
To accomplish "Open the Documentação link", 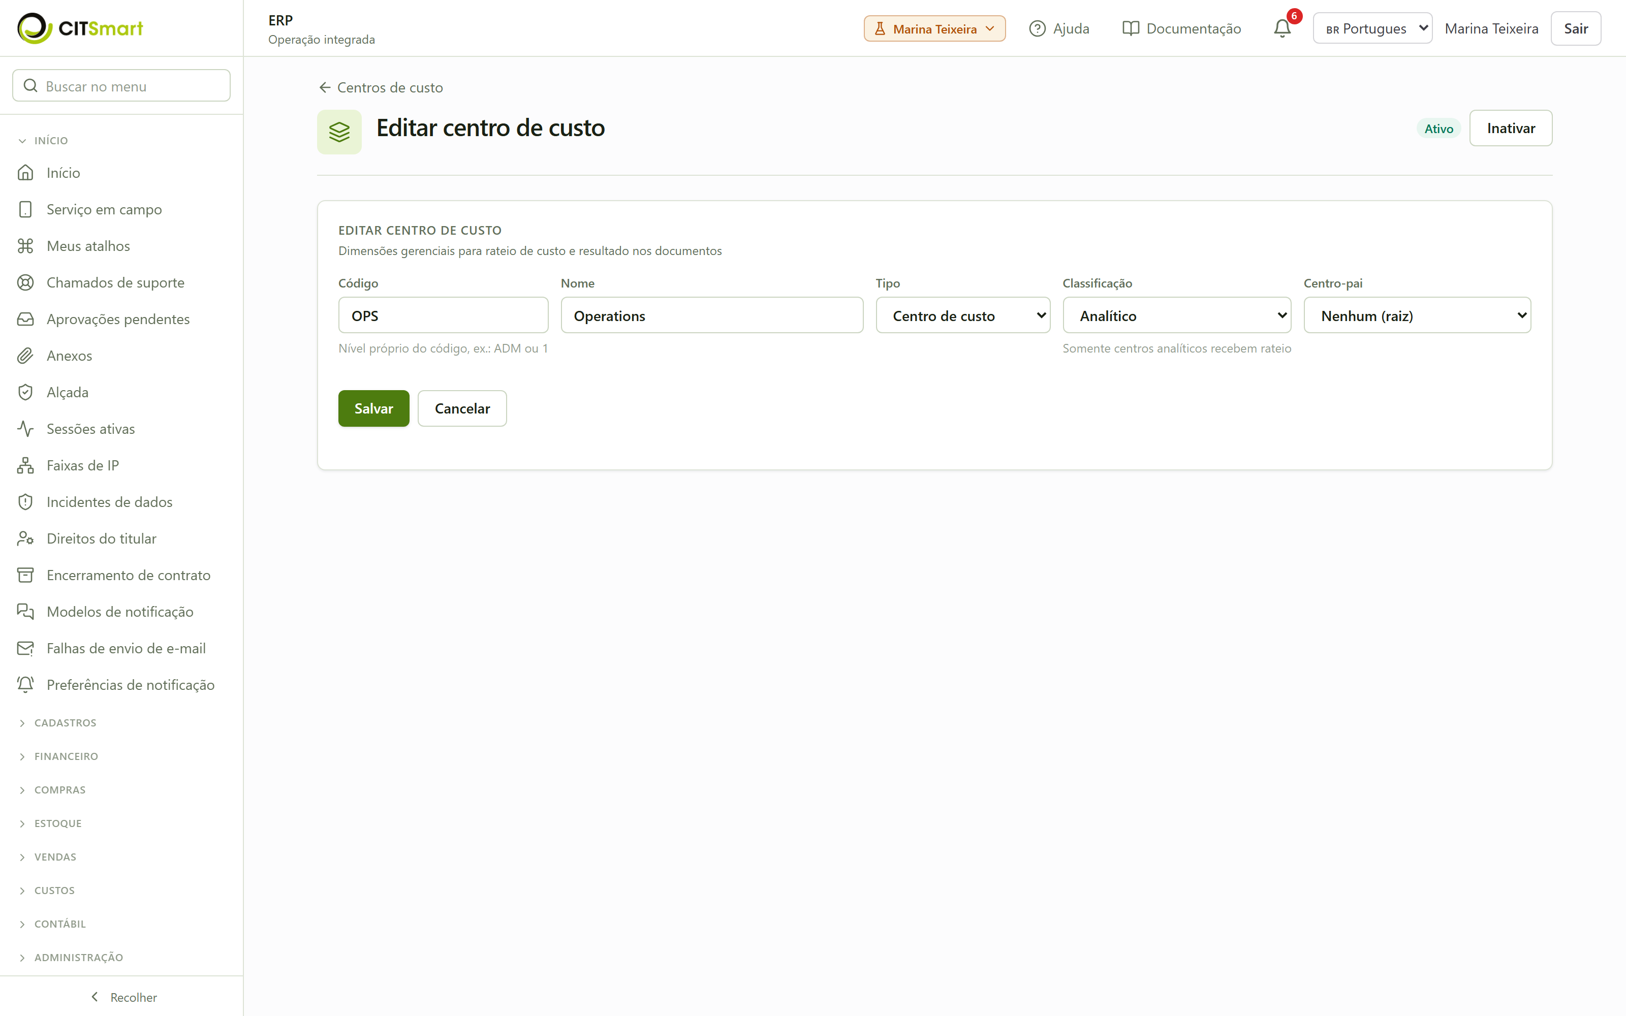I will coord(1182,28).
